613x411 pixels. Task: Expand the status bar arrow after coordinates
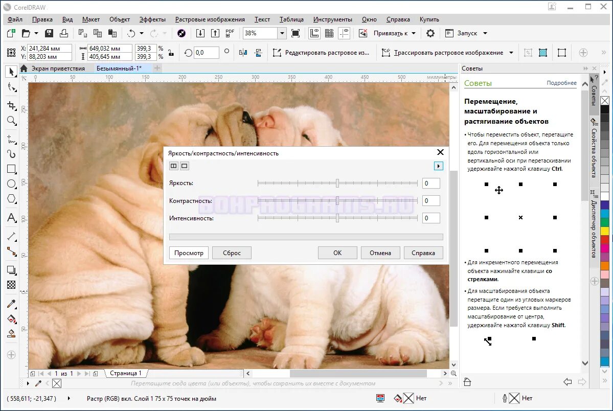coord(69,398)
